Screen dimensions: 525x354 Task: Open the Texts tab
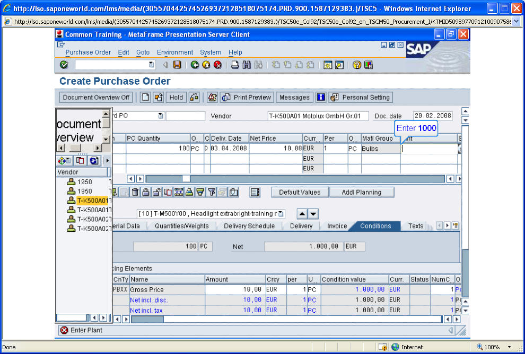pos(416,226)
